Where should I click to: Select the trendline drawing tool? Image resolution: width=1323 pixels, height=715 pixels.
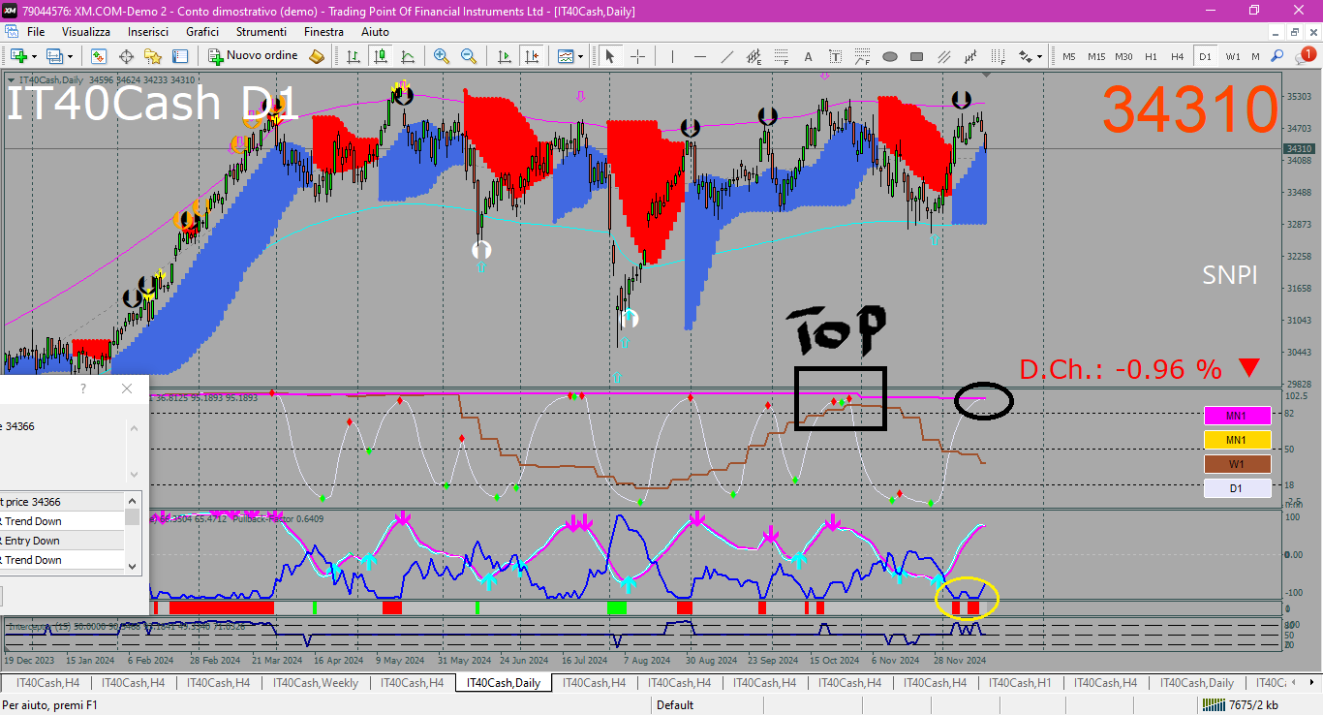tap(727, 56)
